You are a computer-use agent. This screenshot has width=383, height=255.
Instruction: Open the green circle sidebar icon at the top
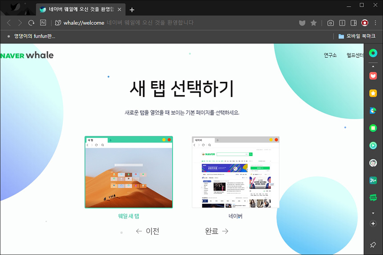pyautogui.click(x=373, y=53)
